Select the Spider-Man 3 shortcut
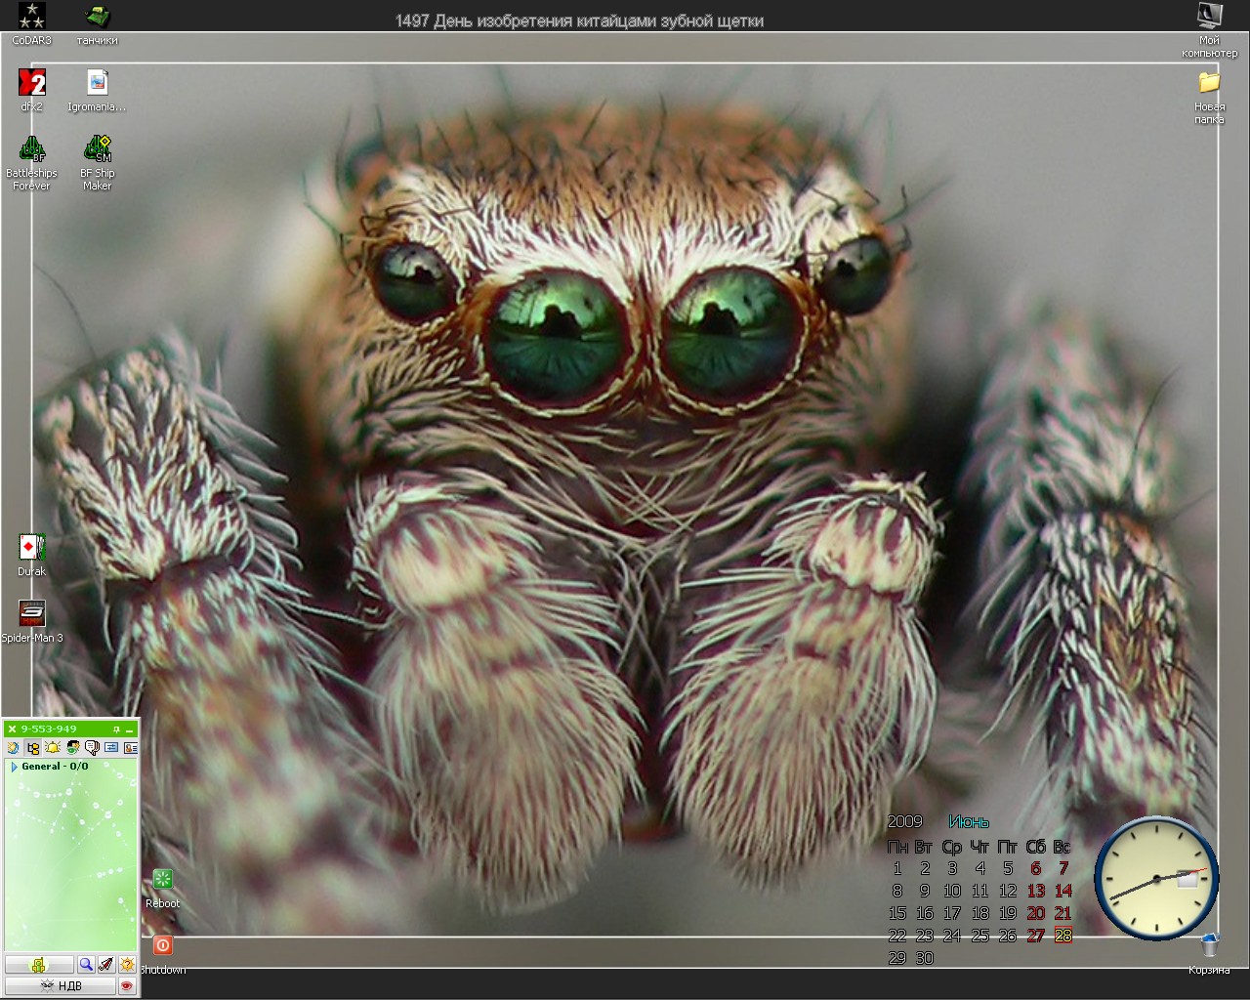The image size is (1250, 1000). coord(31,621)
